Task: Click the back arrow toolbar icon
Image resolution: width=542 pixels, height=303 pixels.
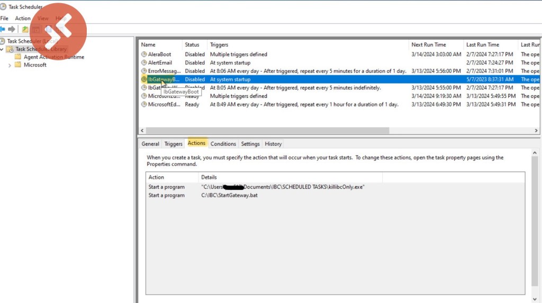Action: [3, 29]
